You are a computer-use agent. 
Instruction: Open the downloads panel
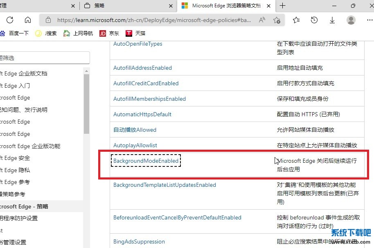tap(332, 20)
